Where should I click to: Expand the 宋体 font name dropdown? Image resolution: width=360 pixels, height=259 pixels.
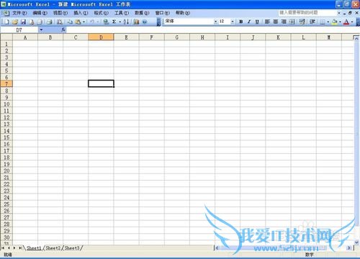pos(215,22)
